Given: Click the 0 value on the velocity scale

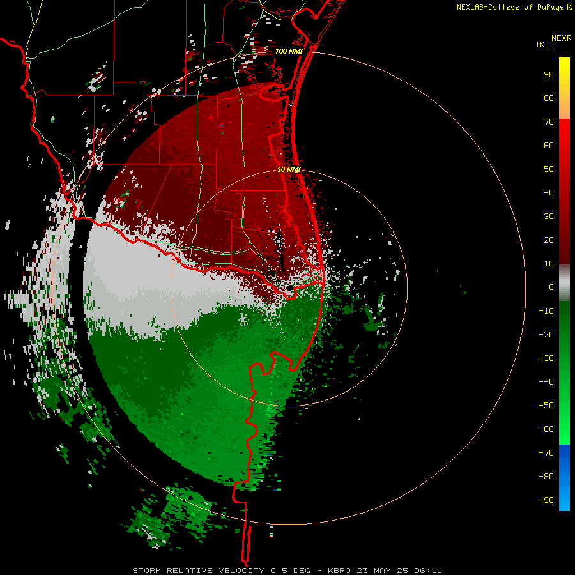Looking at the screenshot, I should [551, 287].
